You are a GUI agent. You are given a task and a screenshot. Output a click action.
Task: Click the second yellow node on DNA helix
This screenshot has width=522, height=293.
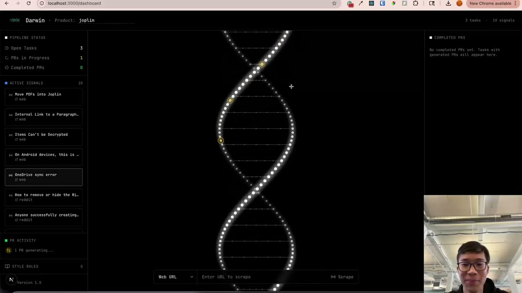230,101
